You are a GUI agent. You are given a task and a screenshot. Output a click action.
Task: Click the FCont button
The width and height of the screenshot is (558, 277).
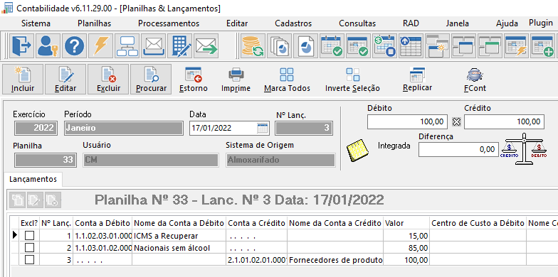[475, 80]
